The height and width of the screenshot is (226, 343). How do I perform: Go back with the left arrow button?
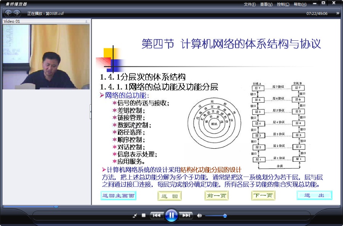point(8,13)
